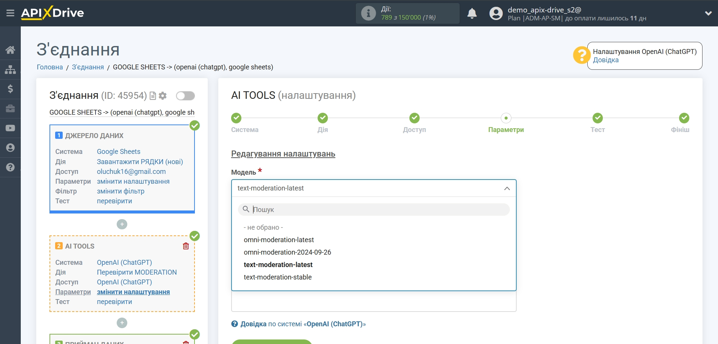Toggle the connection on/off switch

pyautogui.click(x=185, y=96)
